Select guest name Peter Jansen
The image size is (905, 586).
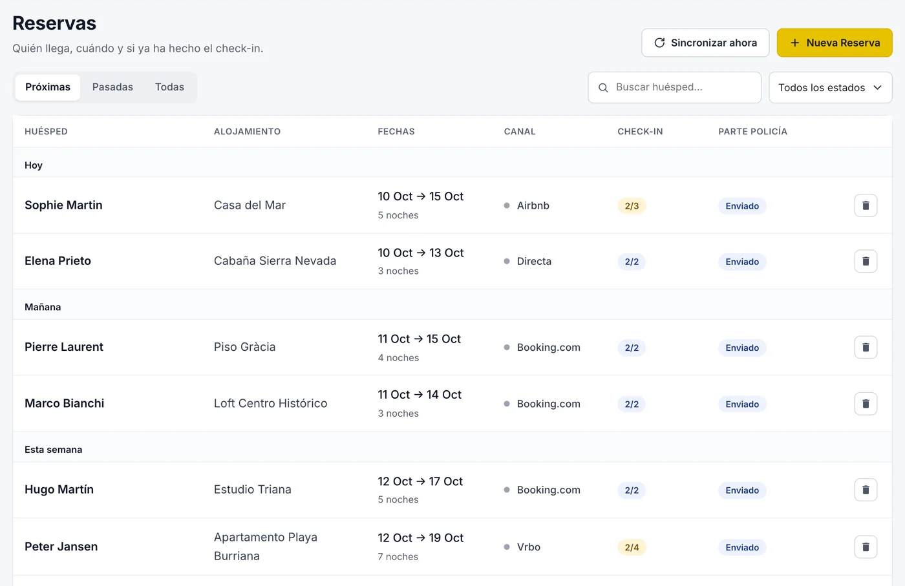tap(61, 547)
